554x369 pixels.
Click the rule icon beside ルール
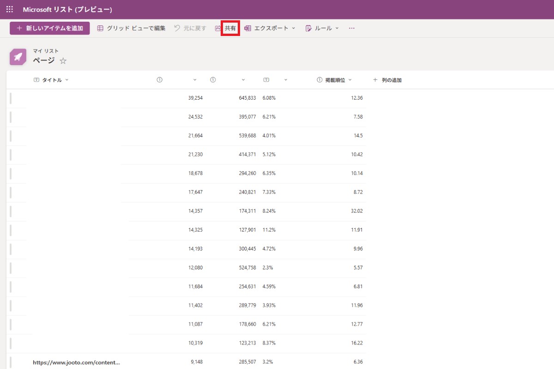308,28
